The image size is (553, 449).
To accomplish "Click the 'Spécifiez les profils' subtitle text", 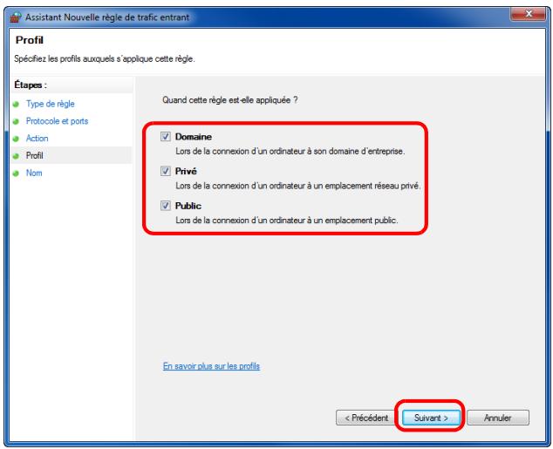I will [105, 59].
